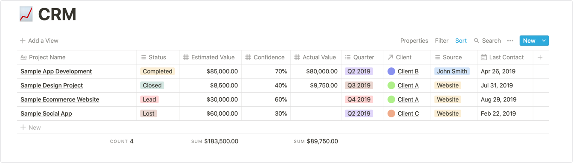Click the SUM $183,500.00 calculation
Image resolution: width=573 pixels, height=163 pixels.
click(x=214, y=141)
